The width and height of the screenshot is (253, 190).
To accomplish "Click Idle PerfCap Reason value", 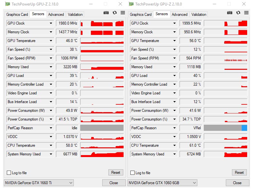I will [67, 128].
